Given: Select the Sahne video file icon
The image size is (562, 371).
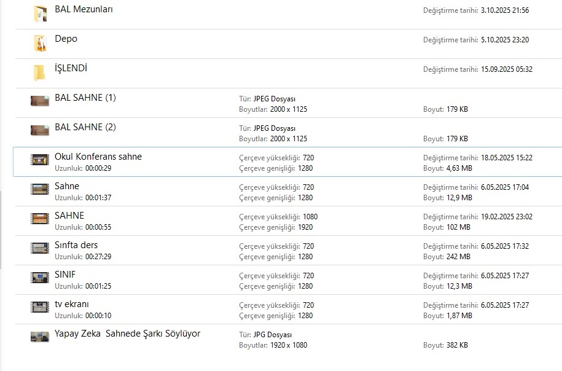Looking at the screenshot, I should tap(40, 189).
